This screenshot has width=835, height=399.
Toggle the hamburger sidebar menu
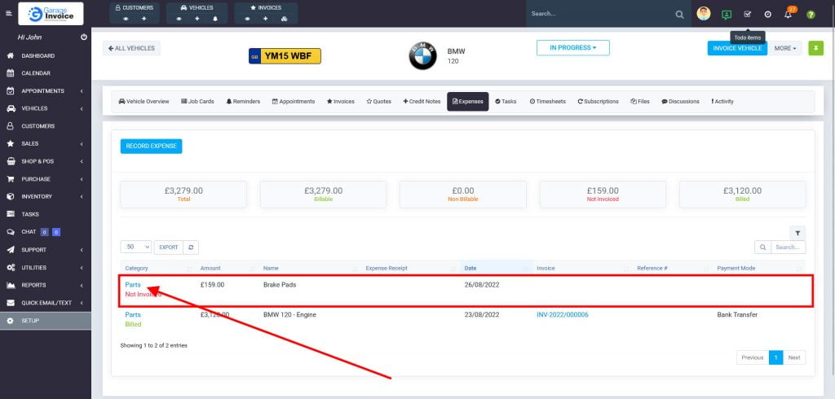[9, 14]
